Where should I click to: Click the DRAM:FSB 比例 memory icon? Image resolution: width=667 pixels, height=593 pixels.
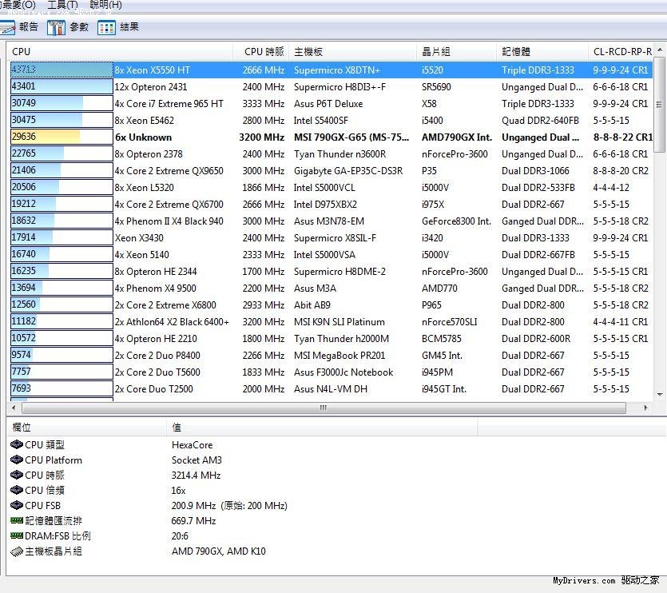click(17, 536)
